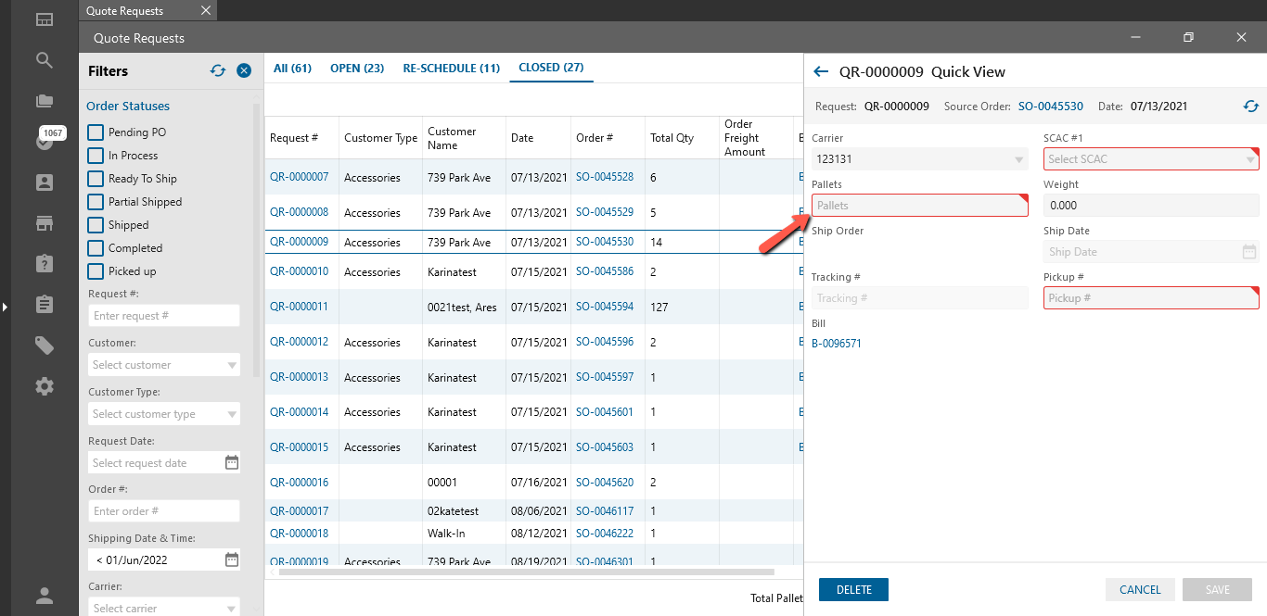Image resolution: width=1267 pixels, height=616 pixels.
Task: Expand the left sidebar arrow
Action: tap(5, 306)
